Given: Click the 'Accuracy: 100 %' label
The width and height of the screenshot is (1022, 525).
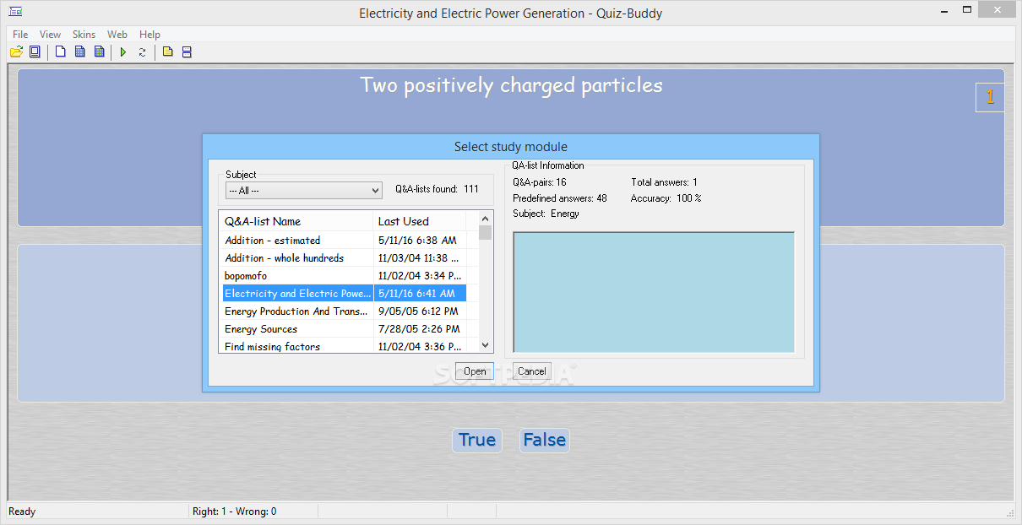Looking at the screenshot, I should [666, 198].
